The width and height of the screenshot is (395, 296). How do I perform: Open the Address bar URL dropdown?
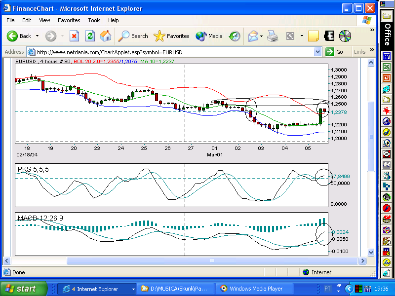pyautogui.click(x=318, y=52)
